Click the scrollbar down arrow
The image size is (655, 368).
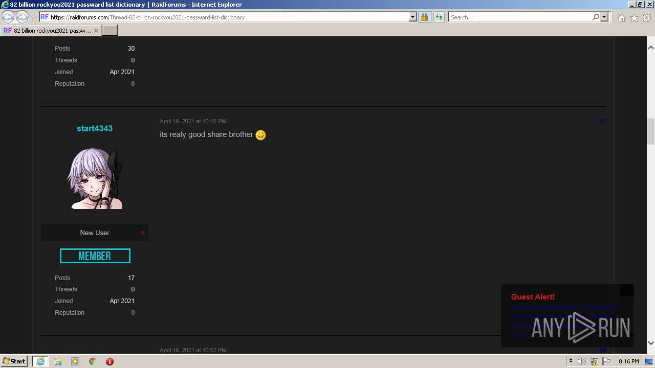pos(651,343)
